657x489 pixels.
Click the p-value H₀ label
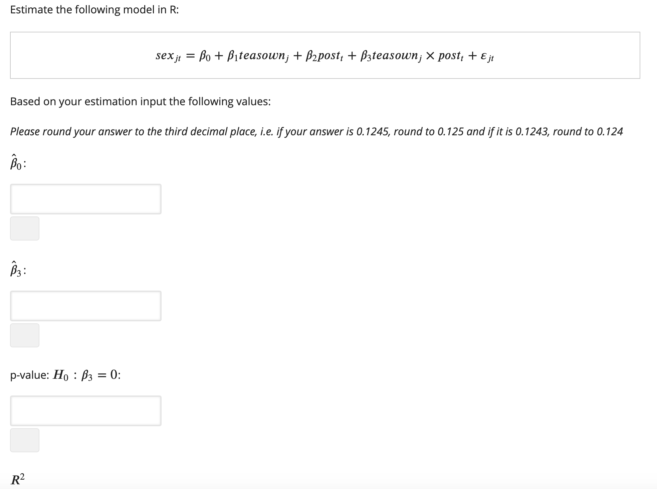64,375
